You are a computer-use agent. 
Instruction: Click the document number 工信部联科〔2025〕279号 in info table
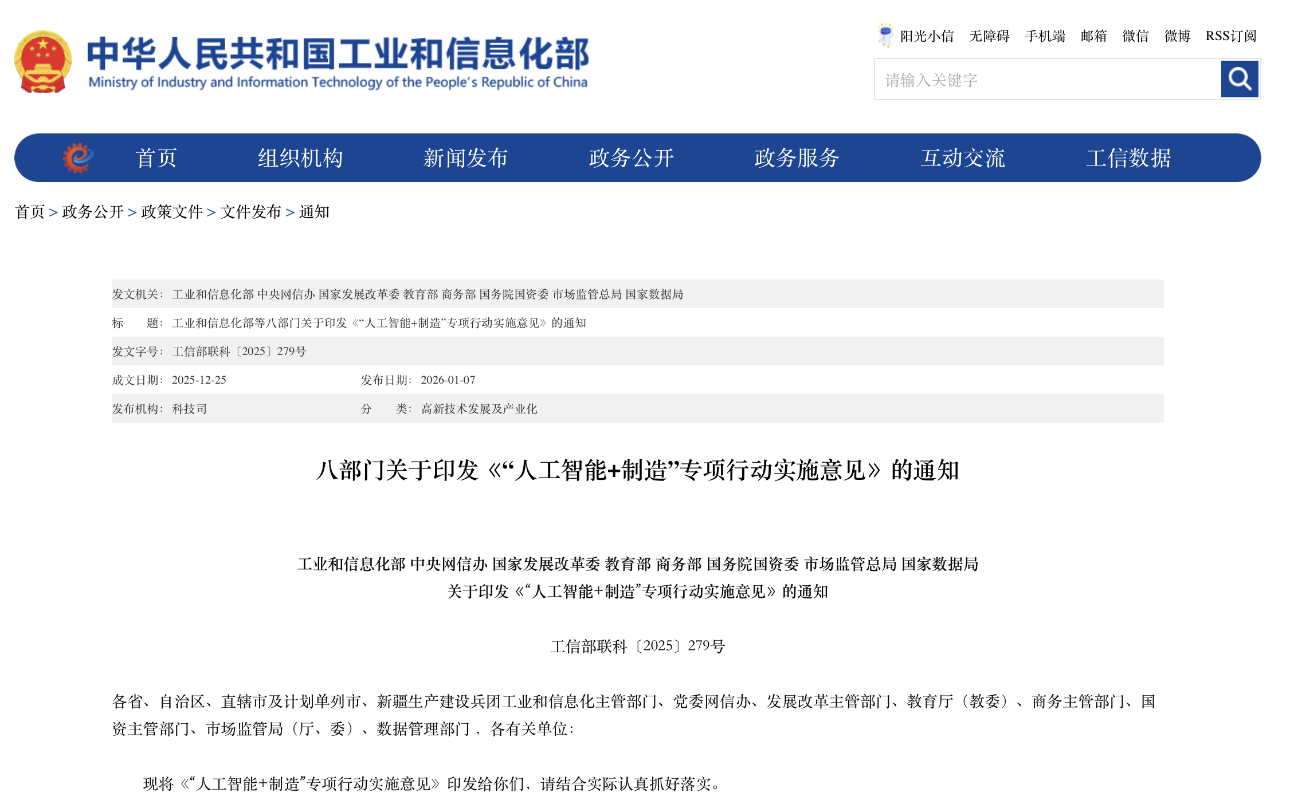(x=239, y=352)
